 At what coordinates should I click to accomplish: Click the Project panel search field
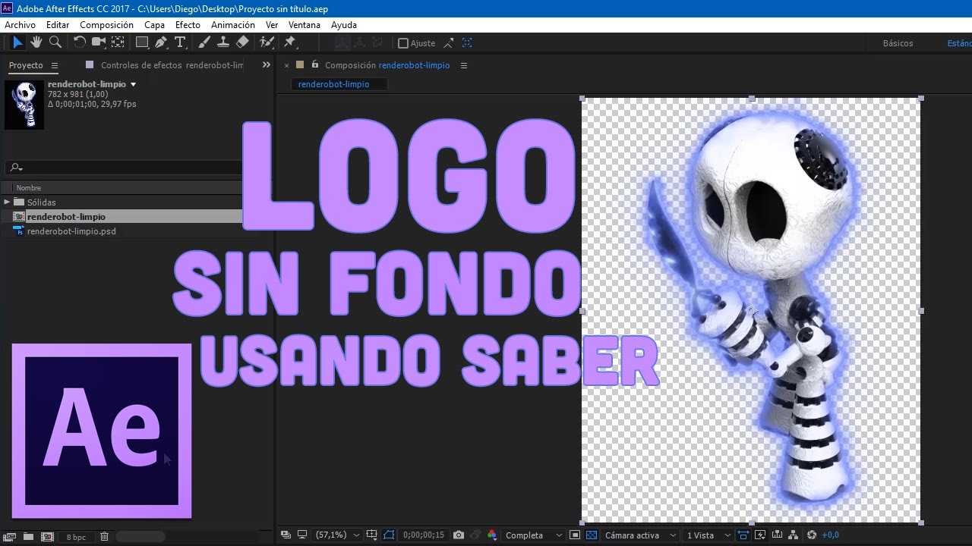[125, 168]
